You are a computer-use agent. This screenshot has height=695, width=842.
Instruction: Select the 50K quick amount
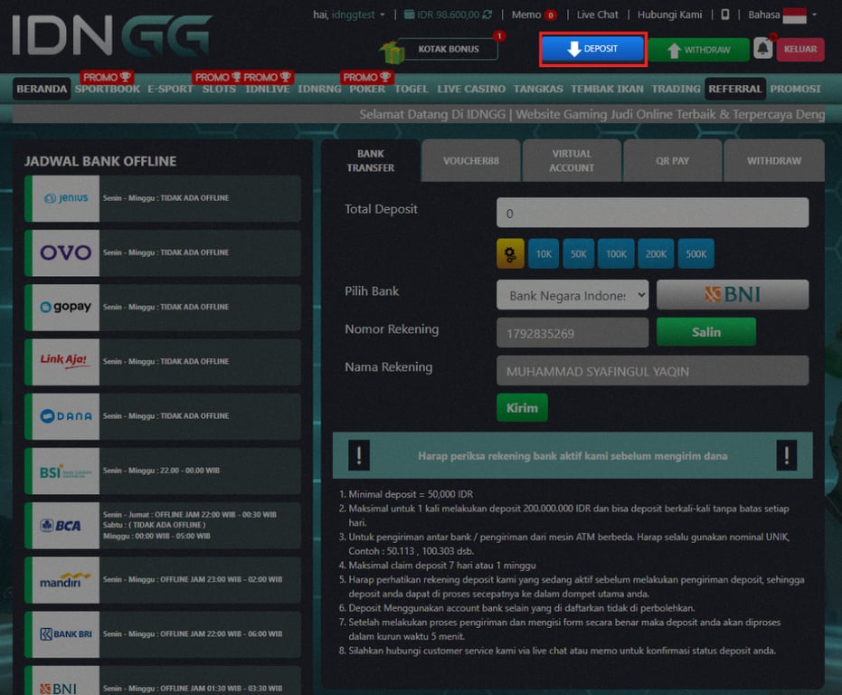click(578, 253)
